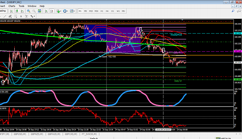This screenshot has width=242, height=139.
Task: Open the chart templates dropdown
Action: [x=72, y=11]
